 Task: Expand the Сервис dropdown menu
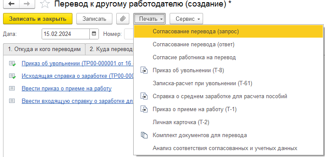click(186, 19)
